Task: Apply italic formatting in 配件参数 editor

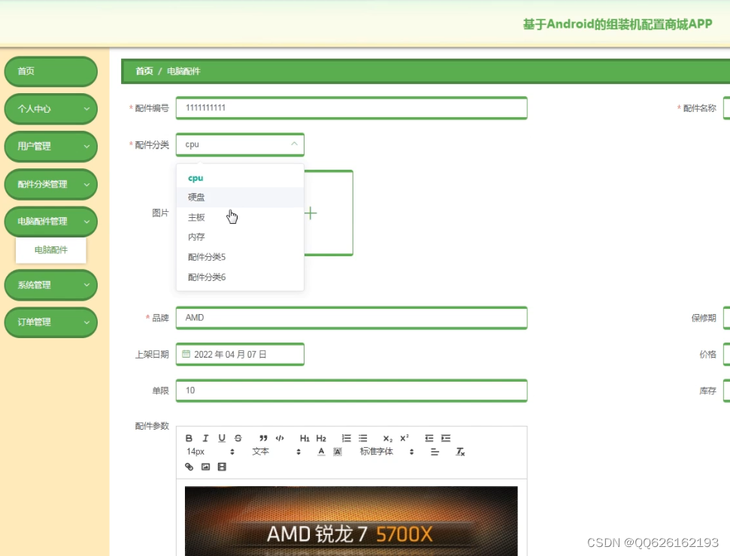Action: (204, 438)
